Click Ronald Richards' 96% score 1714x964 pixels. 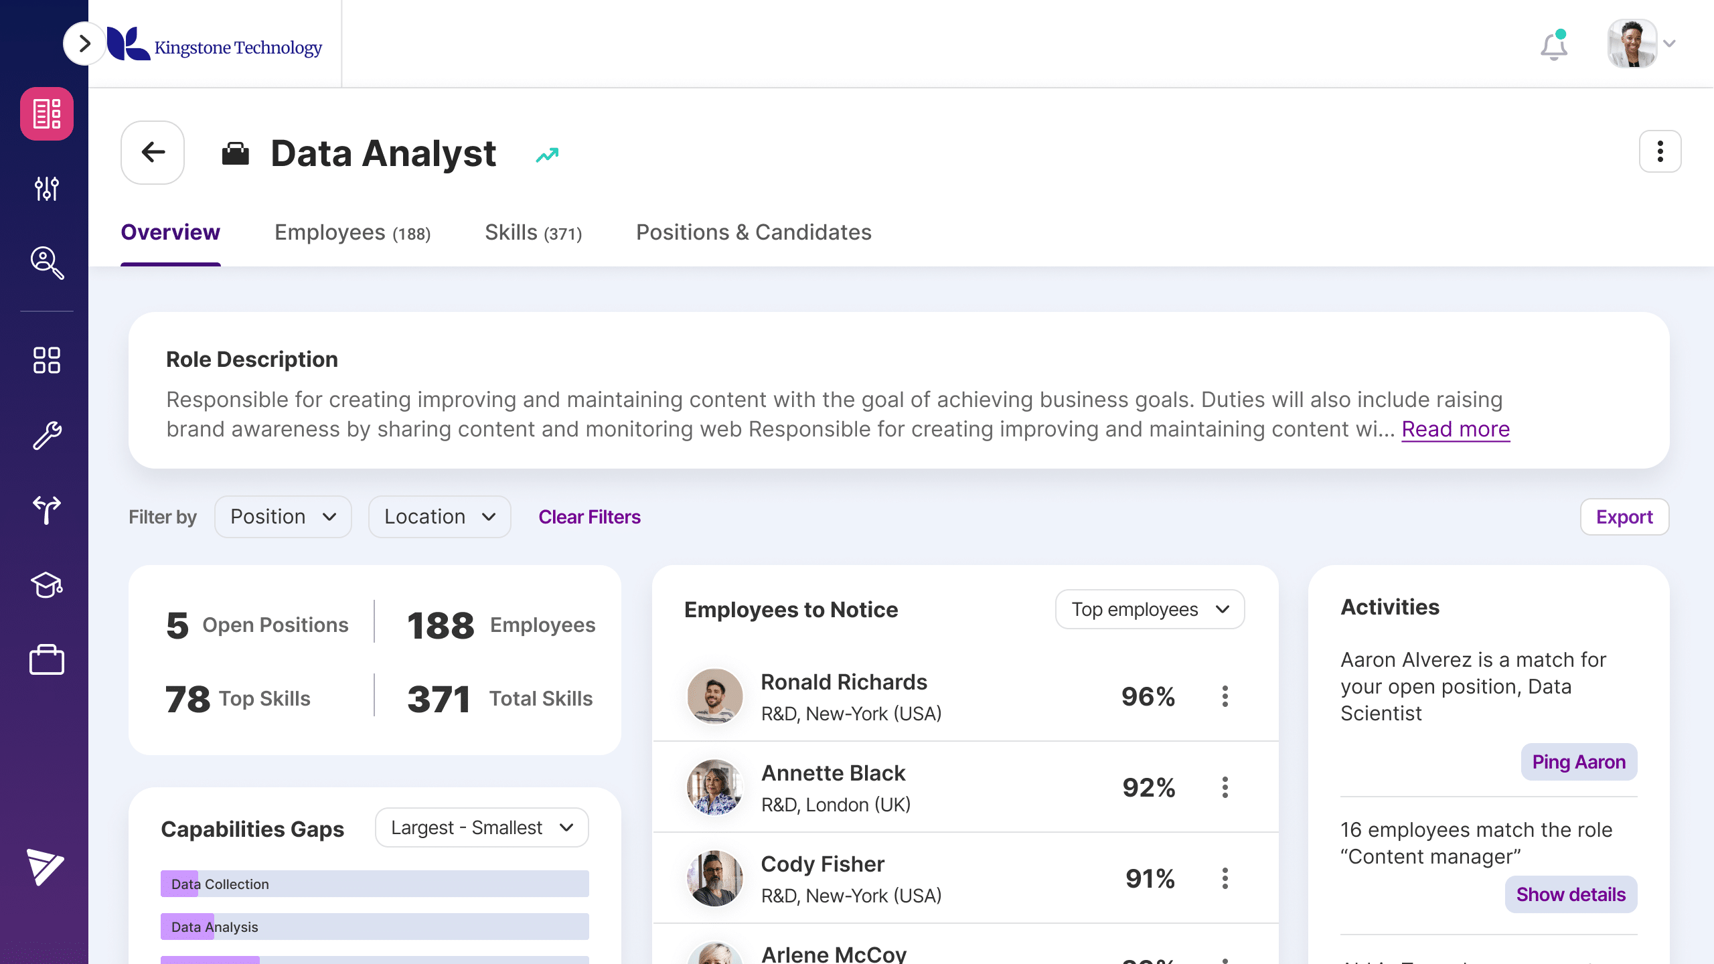tap(1148, 696)
